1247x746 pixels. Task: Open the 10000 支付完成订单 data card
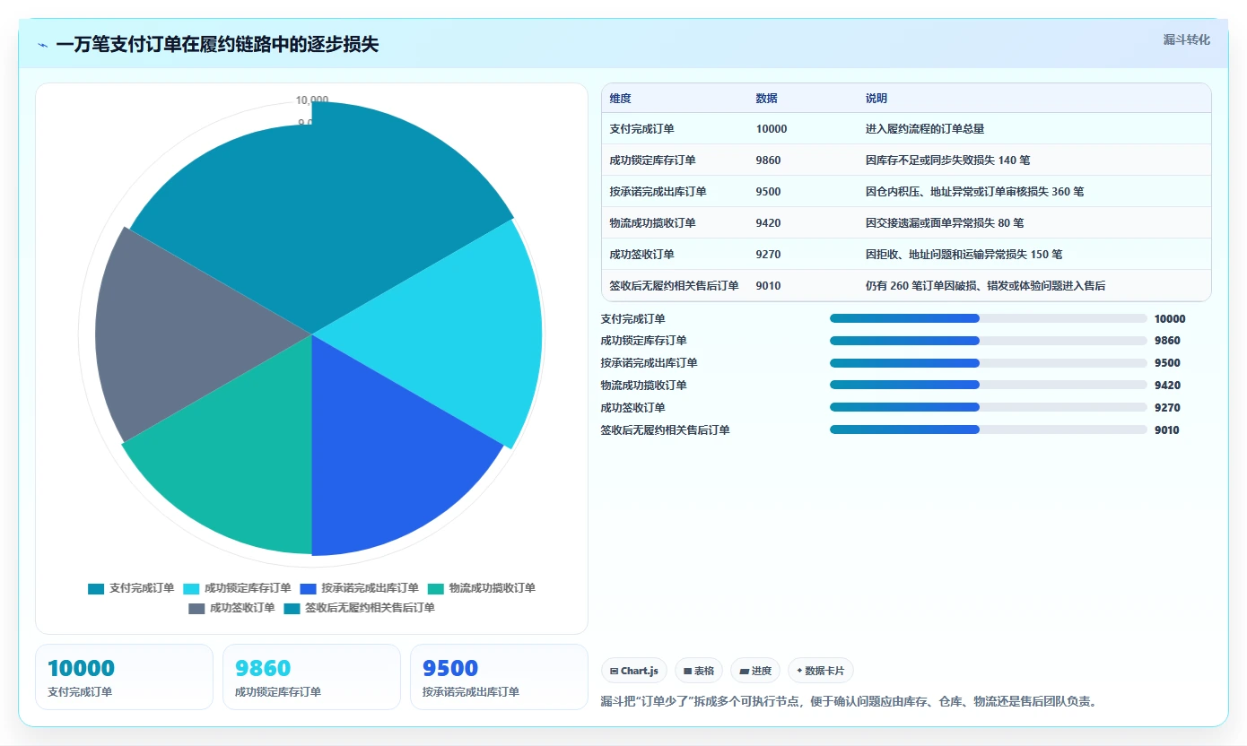125,677
